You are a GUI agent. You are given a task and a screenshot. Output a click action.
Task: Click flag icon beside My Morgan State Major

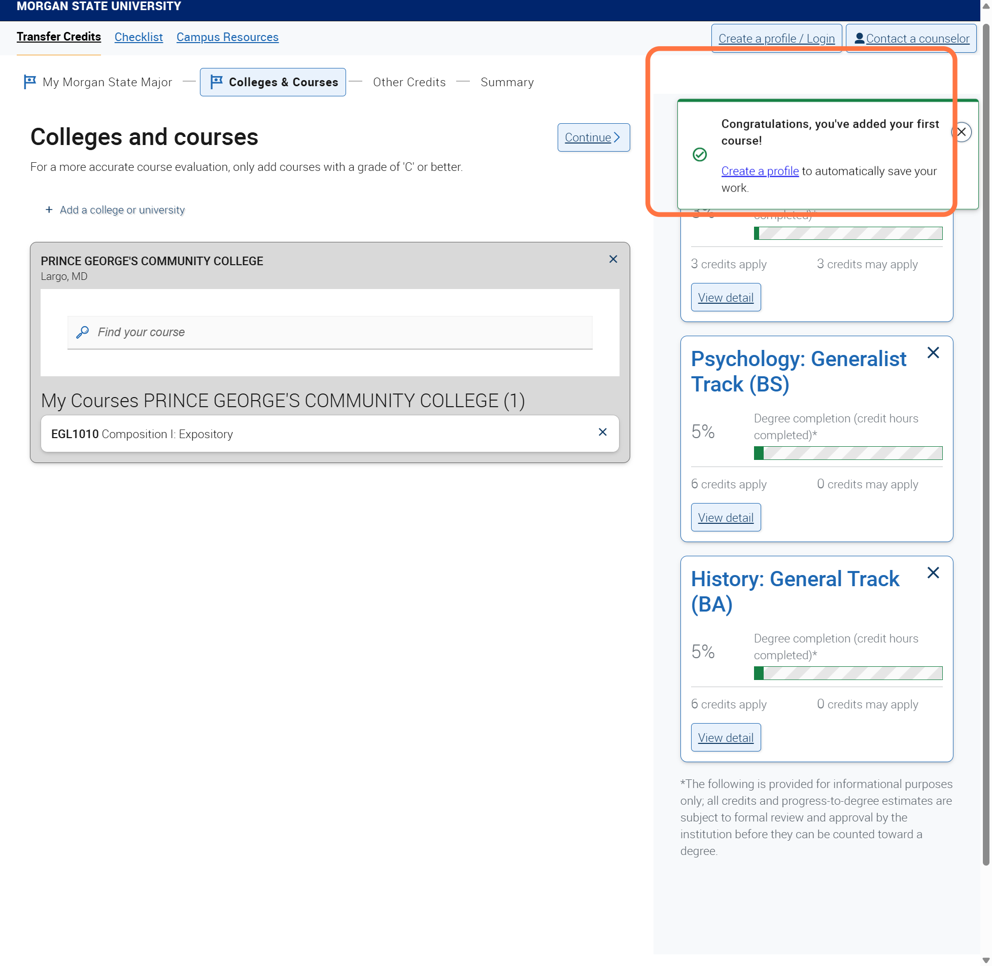tap(30, 82)
